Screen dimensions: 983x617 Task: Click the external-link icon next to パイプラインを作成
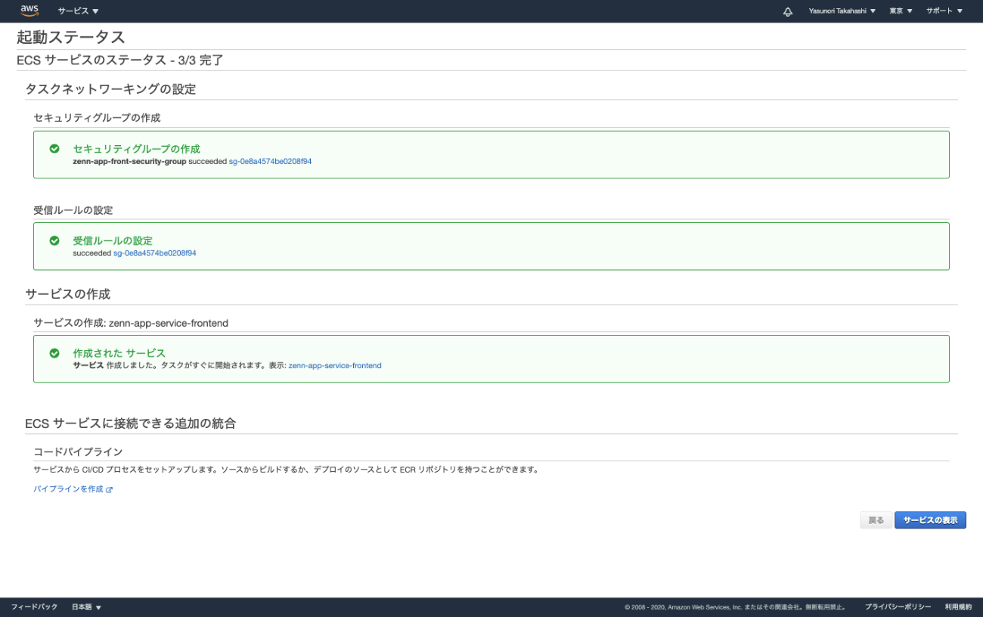click(x=110, y=489)
